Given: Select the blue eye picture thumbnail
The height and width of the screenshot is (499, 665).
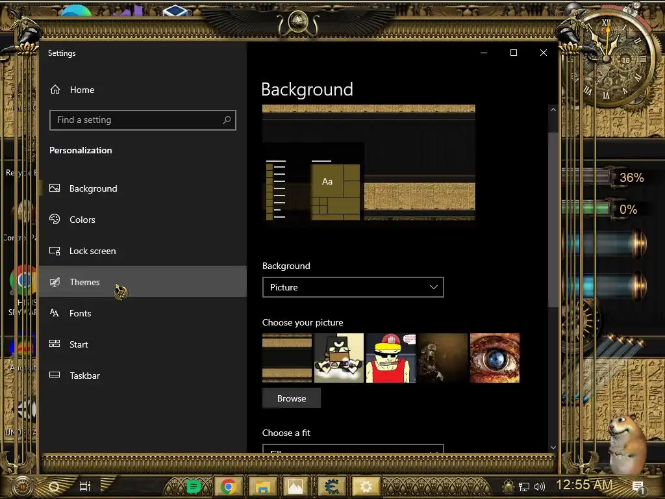Looking at the screenshot, I should point(494,358).
